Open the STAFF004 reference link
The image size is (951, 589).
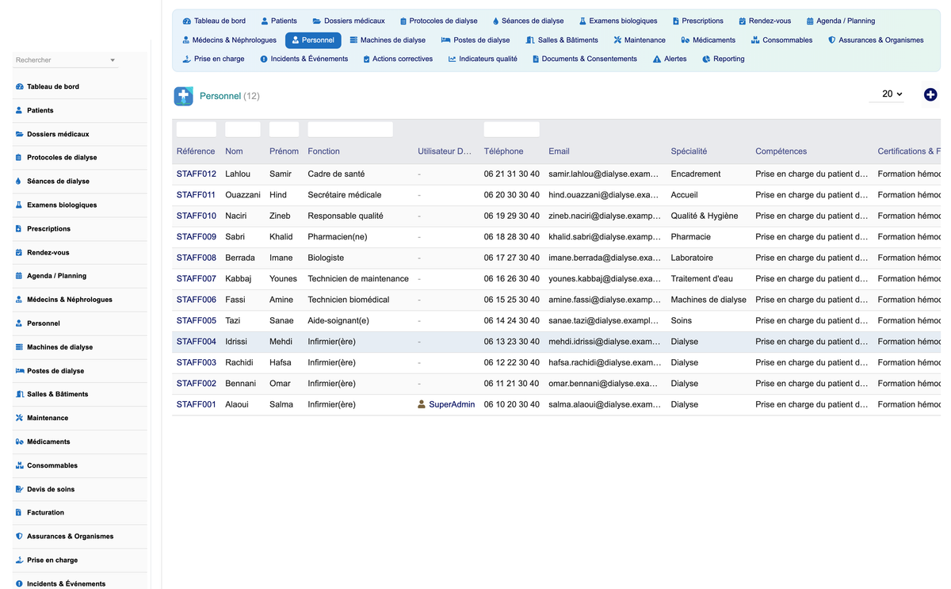(197, 342)
